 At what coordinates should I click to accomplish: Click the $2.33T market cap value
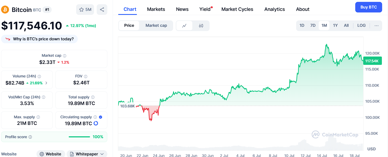click(x=47, y=62)
